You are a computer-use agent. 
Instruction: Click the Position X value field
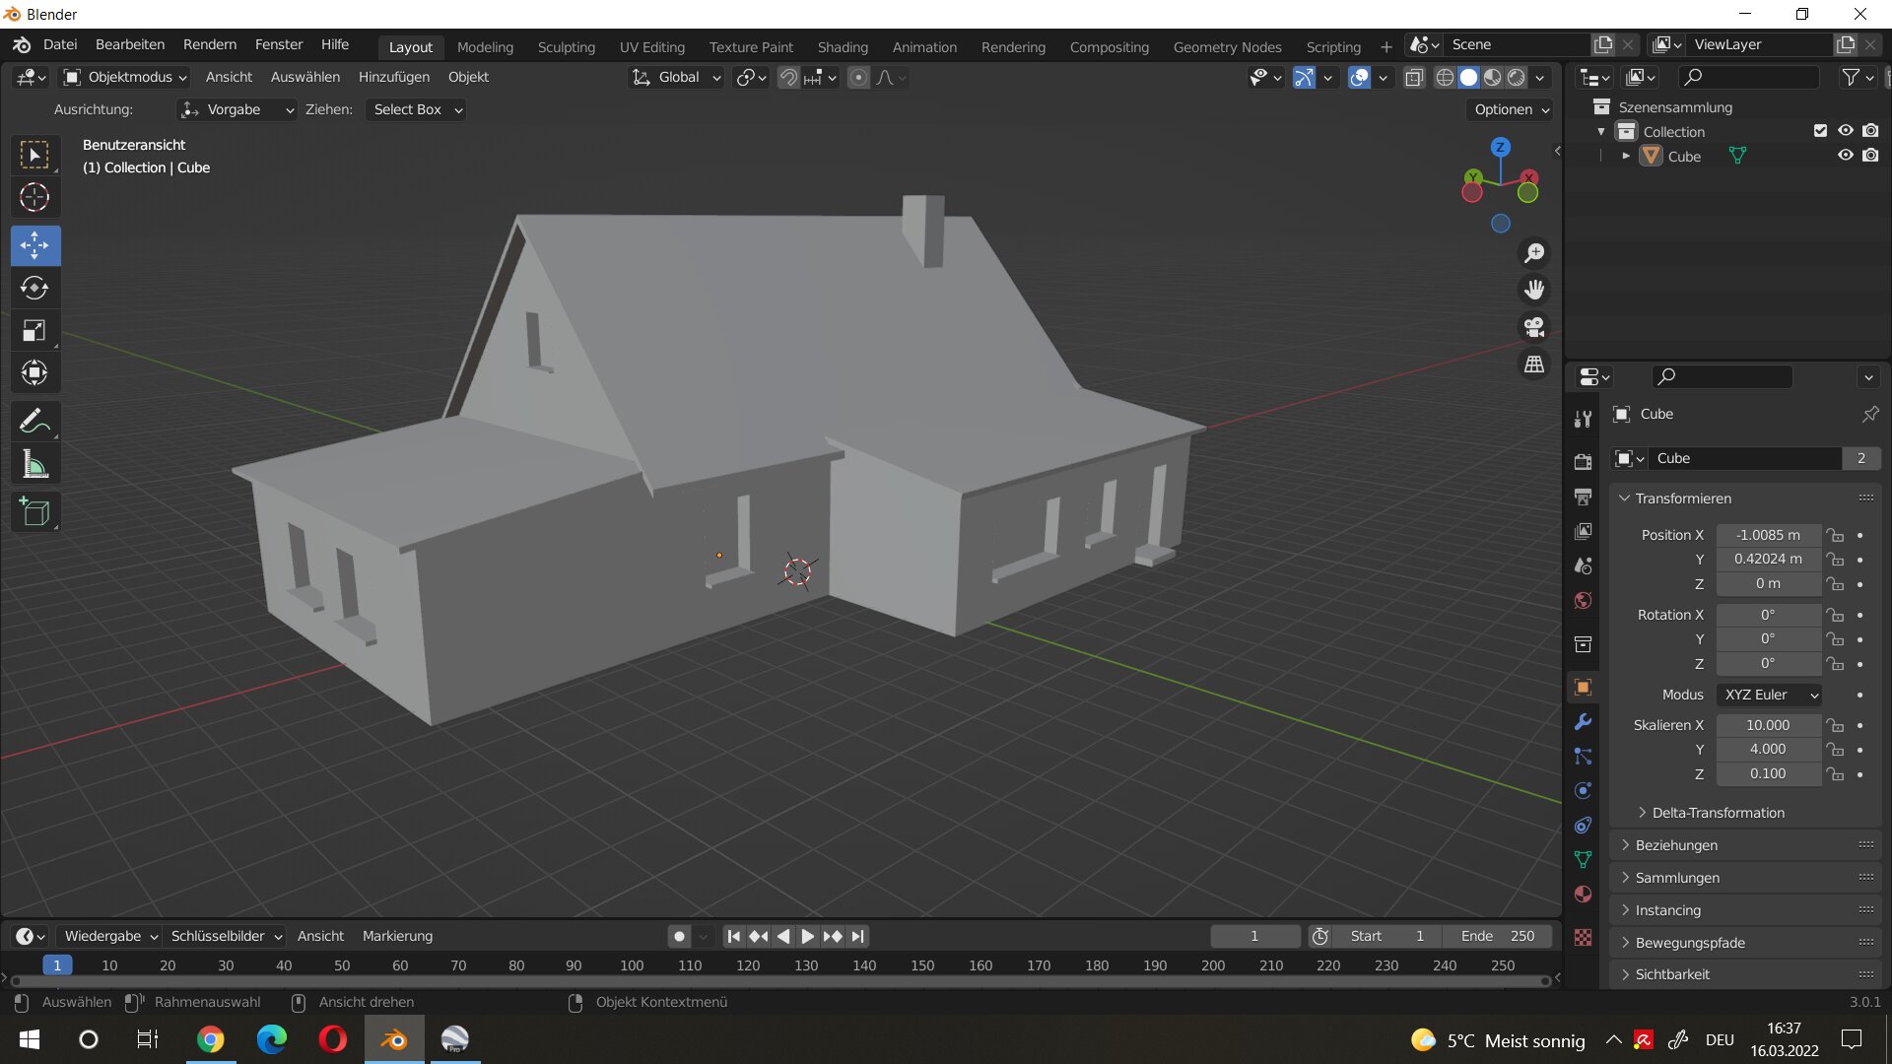click(1768, 535)
